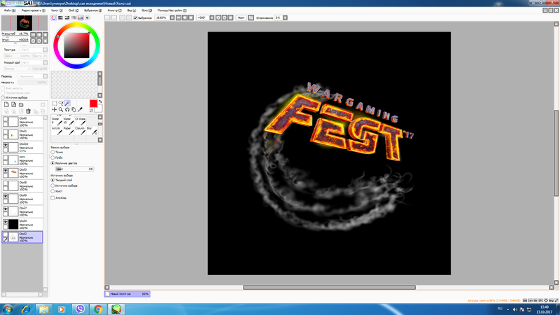Open the stabilizer S-6 dropdown
This screenshot has width=560, height=315.
(x=285, y=17)
